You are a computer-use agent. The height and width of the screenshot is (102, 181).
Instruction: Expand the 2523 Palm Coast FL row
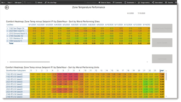[x=7, y=31]
